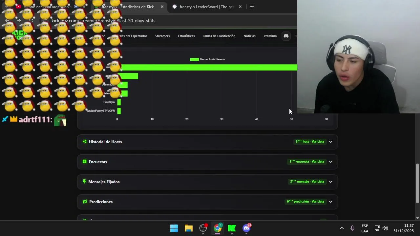420x236 pixels.
Task: Click the Historial de Hosts title text
Action: click(x=105, y=142)
